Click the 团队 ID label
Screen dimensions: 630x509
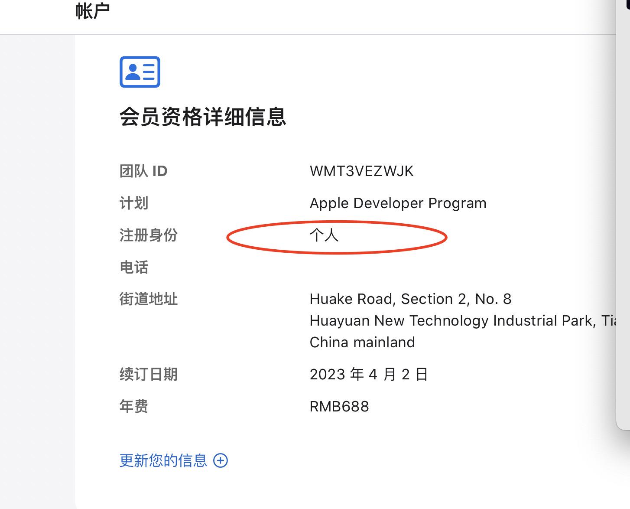pos(143,171)
